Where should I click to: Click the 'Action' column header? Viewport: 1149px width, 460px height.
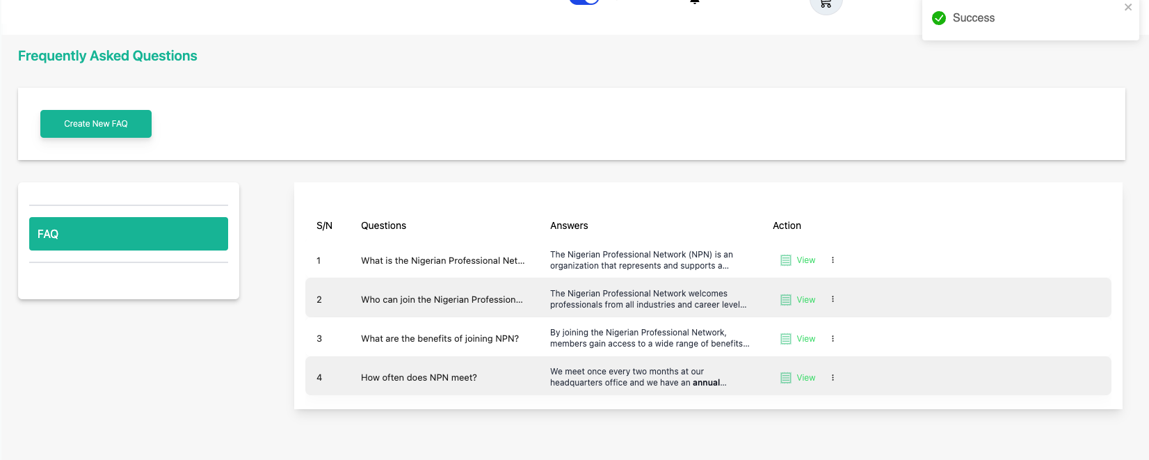point(787,225)
